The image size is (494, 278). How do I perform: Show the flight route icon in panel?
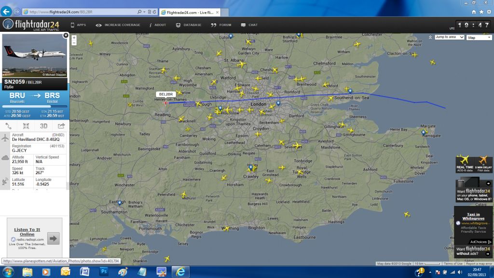[9, 126]
